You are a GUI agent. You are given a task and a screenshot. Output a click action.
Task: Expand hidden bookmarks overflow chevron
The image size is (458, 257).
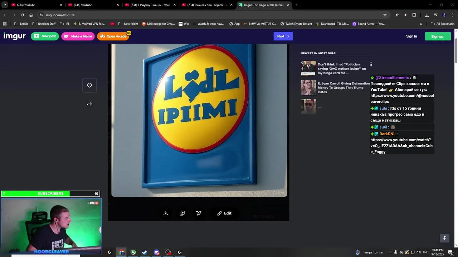point(421,24)
